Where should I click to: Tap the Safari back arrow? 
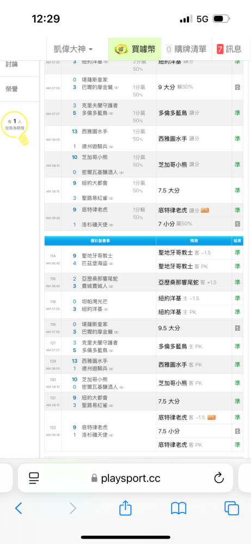click(19, 508)
